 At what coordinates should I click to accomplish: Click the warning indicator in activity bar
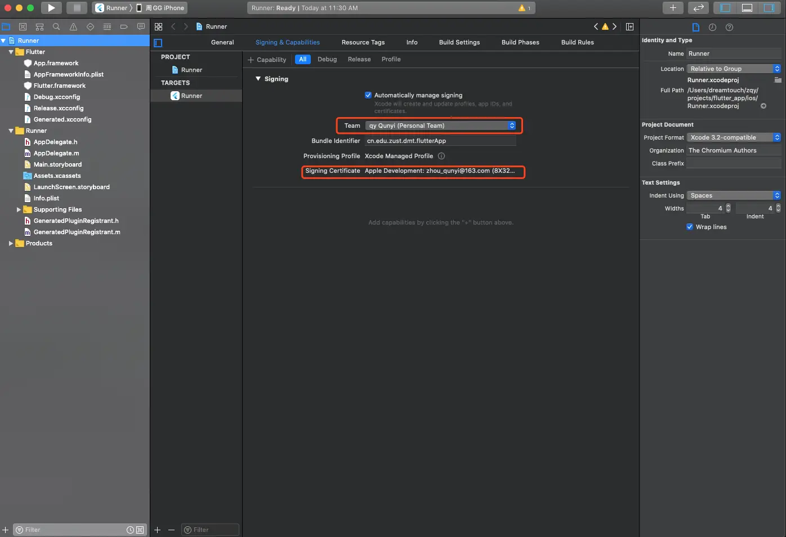click(524, 8)
